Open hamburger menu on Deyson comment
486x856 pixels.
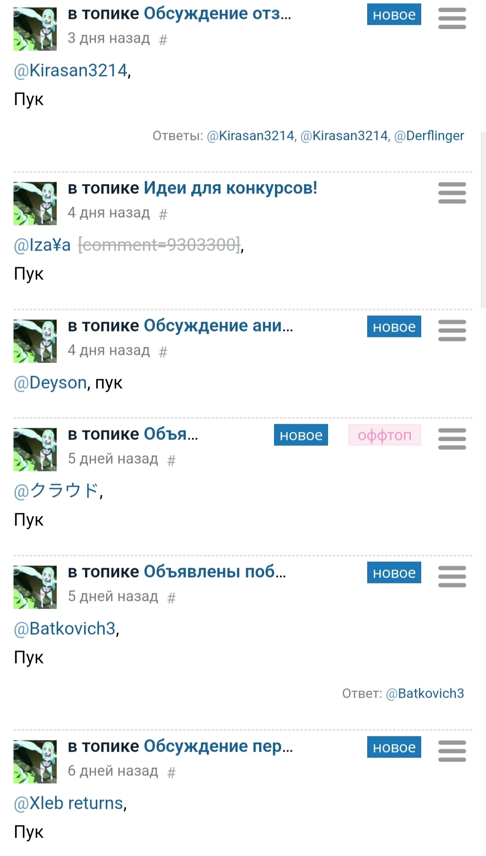[452, 331]
